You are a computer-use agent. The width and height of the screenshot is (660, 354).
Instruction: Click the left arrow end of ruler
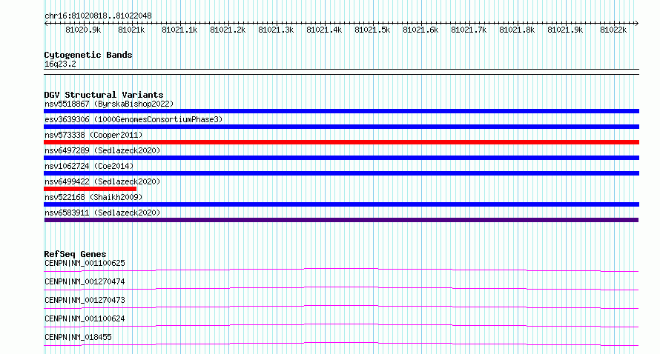tap(46, 24)
